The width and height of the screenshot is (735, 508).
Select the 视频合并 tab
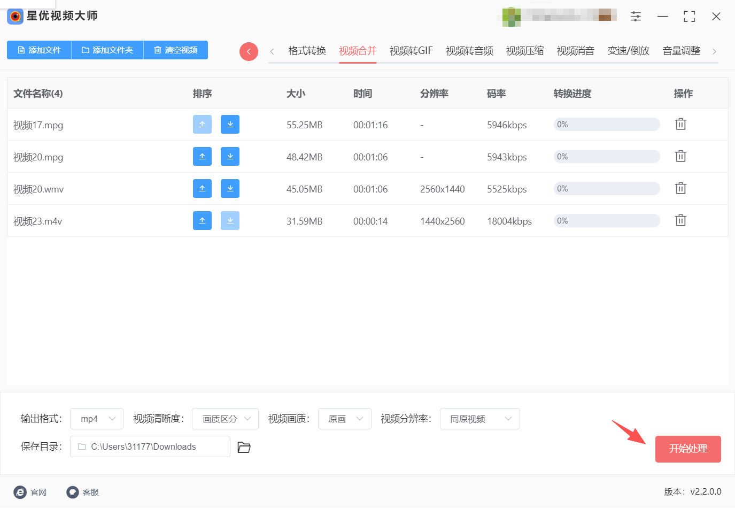coord(358,51)
